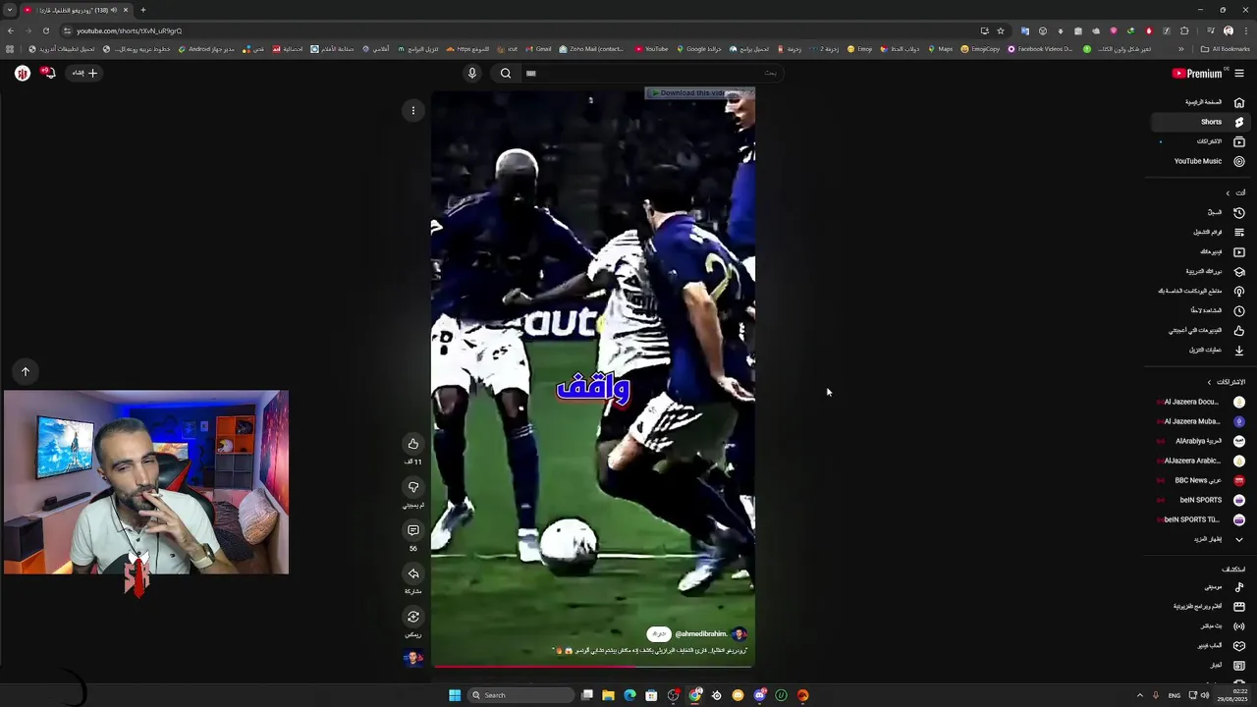The image size is (1257, 707).
Task: Search with voice microphone icon
Action: [x=472, y=73]
